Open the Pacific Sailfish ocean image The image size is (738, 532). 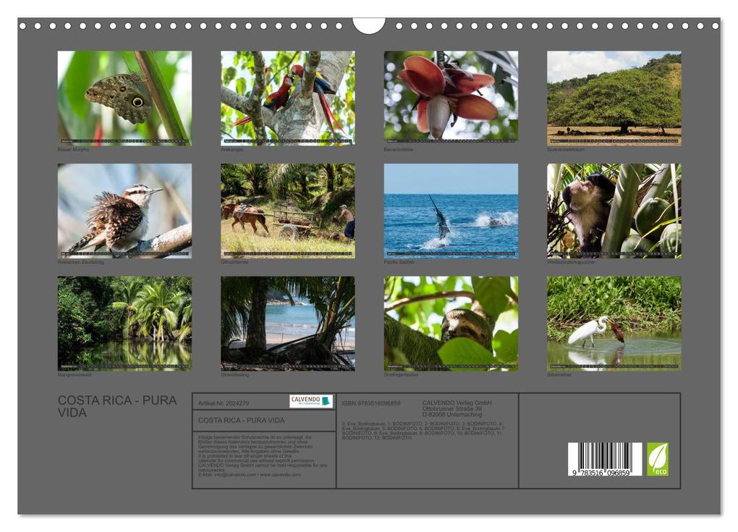[446, 212]
